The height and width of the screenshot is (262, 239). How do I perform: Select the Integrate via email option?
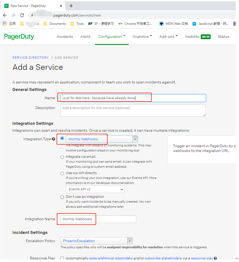pyautogui.click(x=62, y=157)
